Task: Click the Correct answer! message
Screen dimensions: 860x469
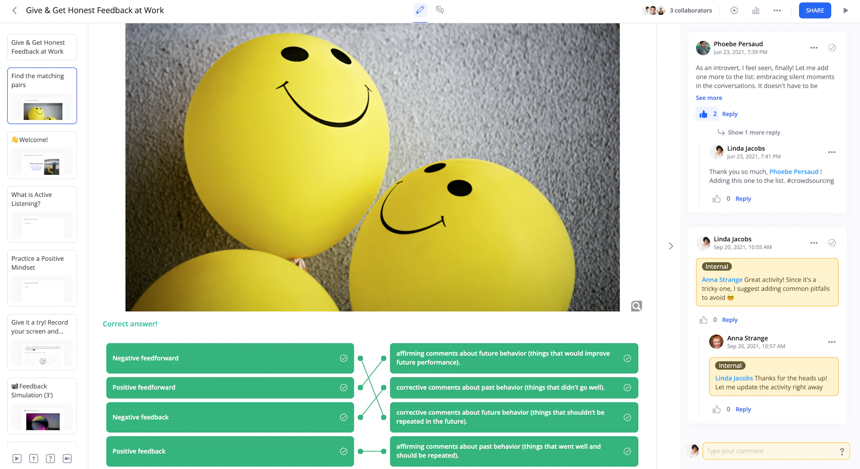Action: pos(130,324)
